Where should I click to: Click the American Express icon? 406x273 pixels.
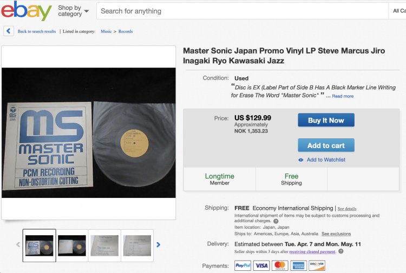coord(298,265)
